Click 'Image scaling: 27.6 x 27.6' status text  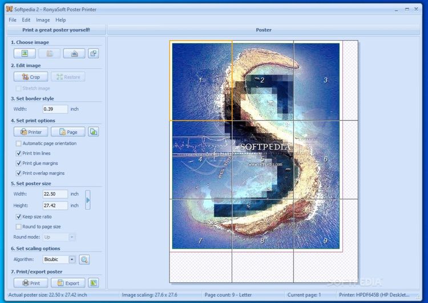(150, 295)
